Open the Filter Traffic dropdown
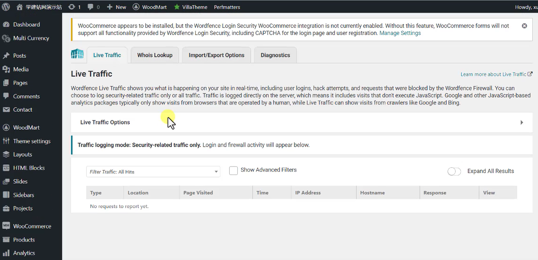This screenshot has height=260, width=538. tap(153, 172)
